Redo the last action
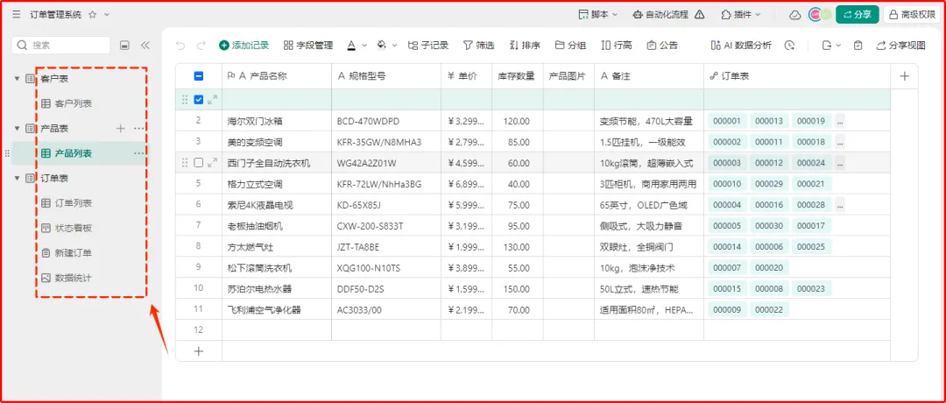Screen dimensions: 946x403 pos(201,46)
